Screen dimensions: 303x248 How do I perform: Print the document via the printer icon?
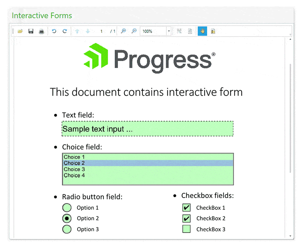click(x=41, y=31)
